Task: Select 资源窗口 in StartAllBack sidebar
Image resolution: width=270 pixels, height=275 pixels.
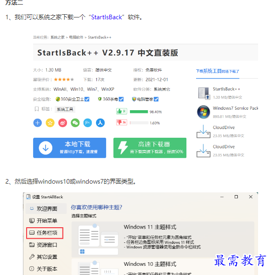Action: (x=46, y=245)
